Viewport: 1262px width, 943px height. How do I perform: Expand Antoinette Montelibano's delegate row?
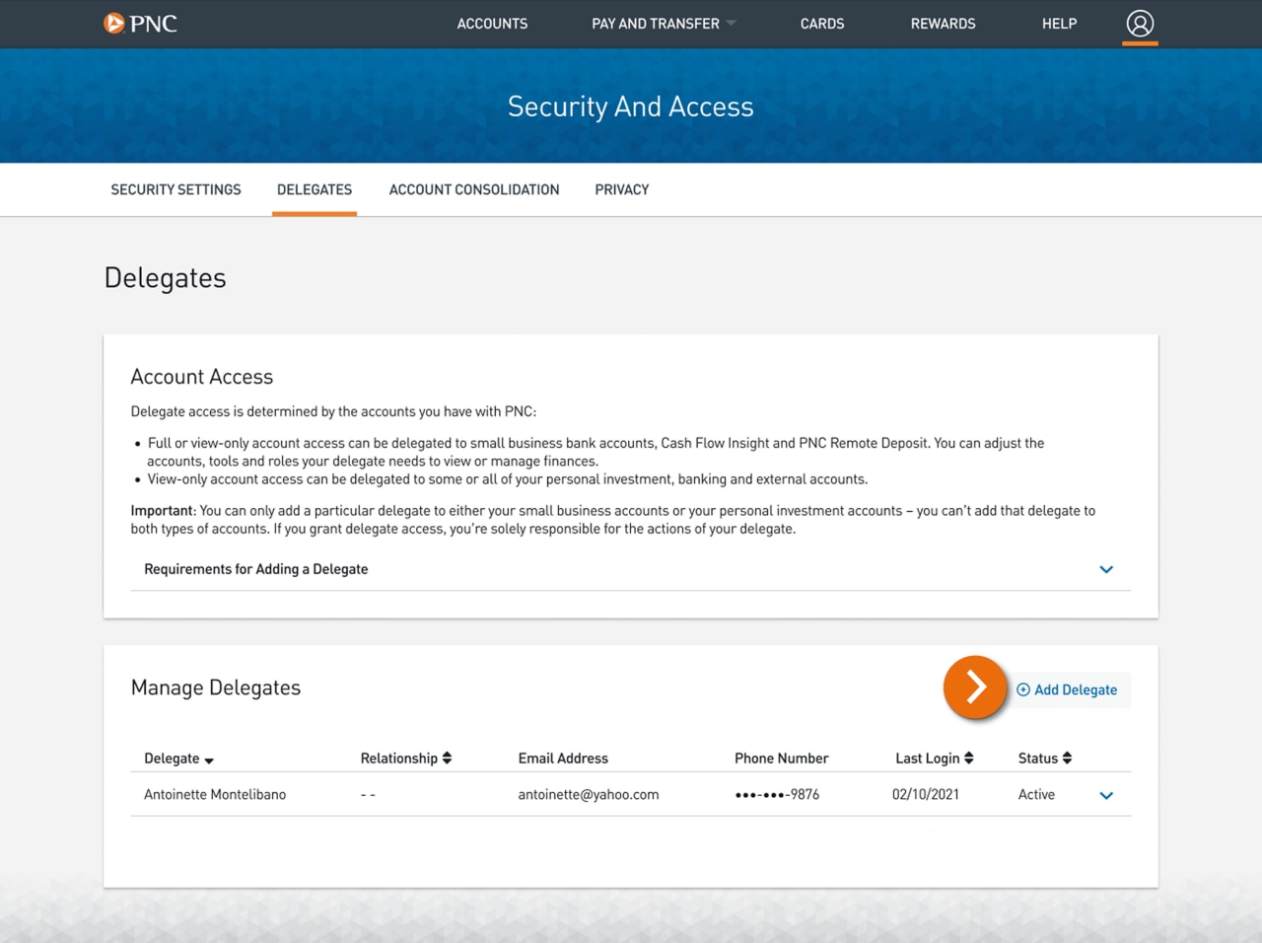pyautogui.click(x=1105, y=794)
